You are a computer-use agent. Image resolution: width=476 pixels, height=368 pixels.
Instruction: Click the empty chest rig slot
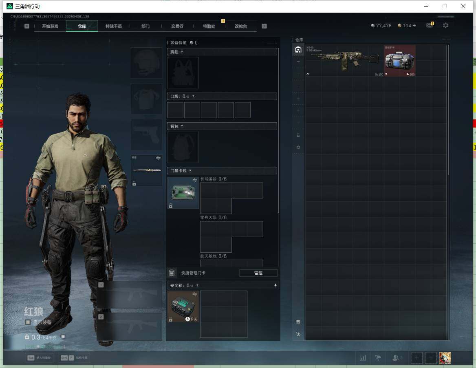pyautogui.click(x=183, y=73)
